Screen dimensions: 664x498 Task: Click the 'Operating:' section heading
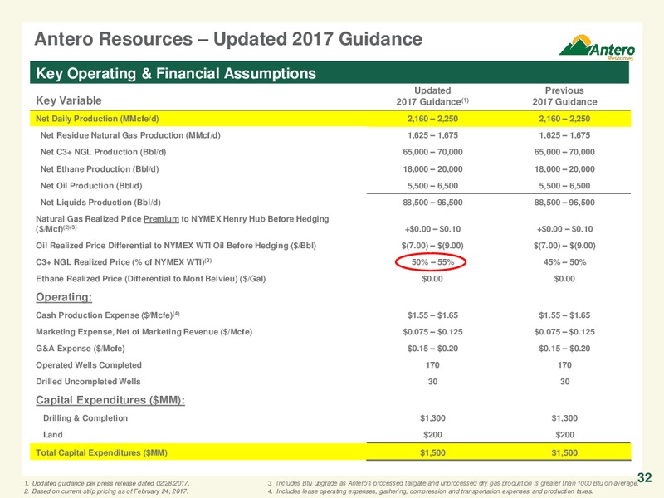[x=64, y=297]
